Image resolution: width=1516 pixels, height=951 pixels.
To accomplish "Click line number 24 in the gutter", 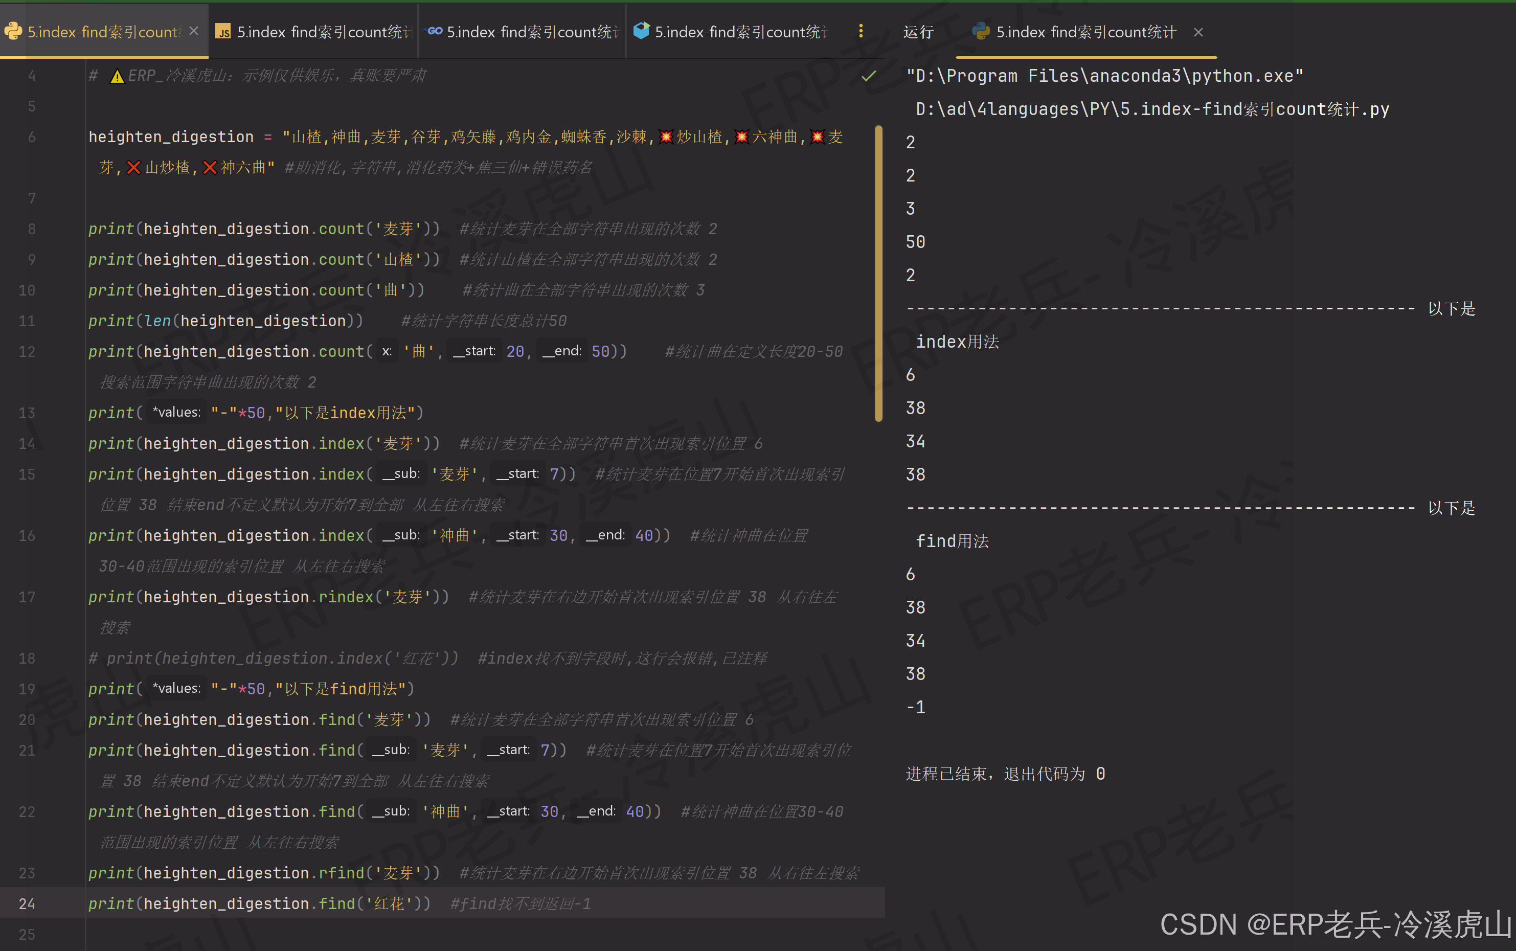I will [27, 904].
